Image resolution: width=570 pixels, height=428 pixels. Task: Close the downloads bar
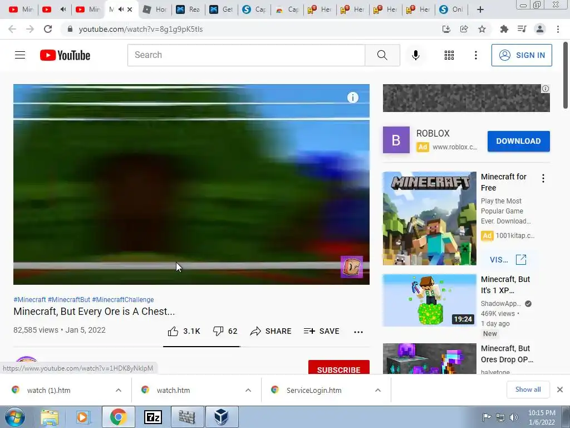coord(560,390)
